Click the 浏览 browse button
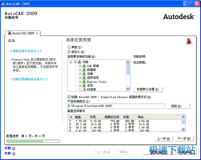201x160 pixels. point(178,106)
